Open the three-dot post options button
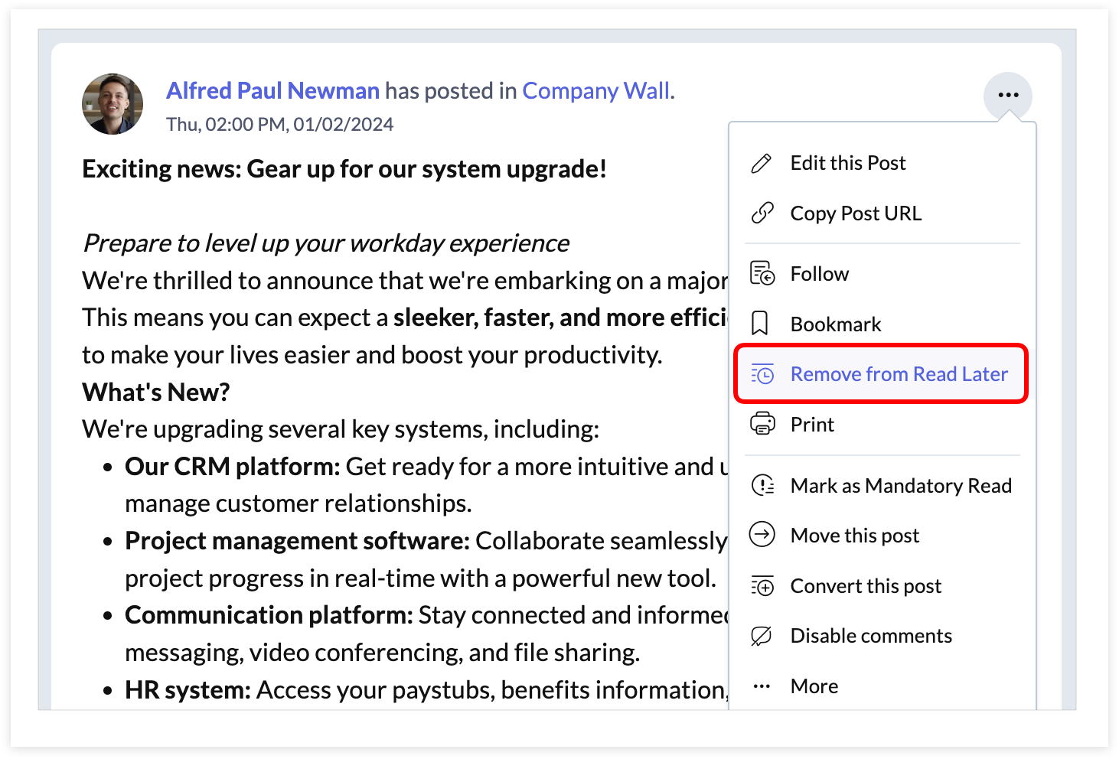Viewport: 1119px width, 759px height. click(x=1008, y=95)
